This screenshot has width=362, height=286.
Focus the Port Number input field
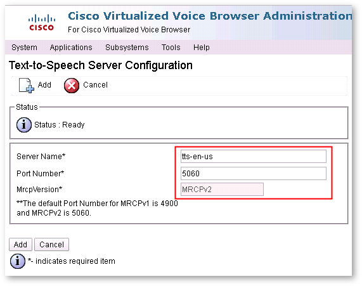click(x=254, y=174)
